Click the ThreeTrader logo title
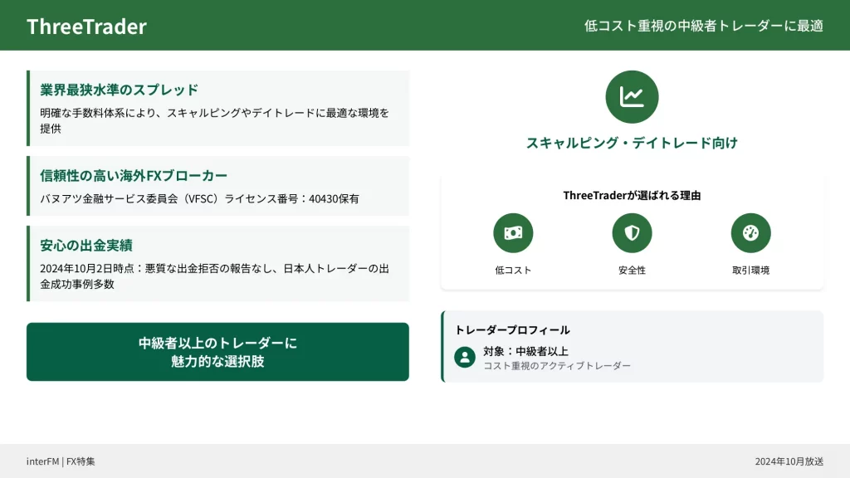The width and height of the screenshot is (850, 478). click(x=86, y=26)
